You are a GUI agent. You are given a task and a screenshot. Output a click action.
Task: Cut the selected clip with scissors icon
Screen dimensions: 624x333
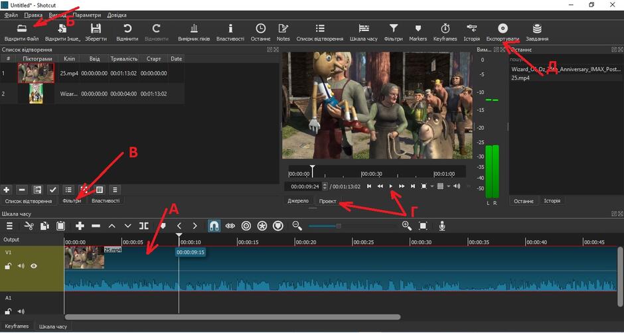coord(29,226)
